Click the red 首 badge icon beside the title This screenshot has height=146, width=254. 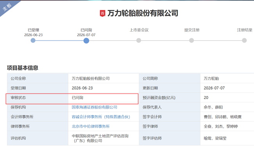pyautogui.click(x=102, y=13)
